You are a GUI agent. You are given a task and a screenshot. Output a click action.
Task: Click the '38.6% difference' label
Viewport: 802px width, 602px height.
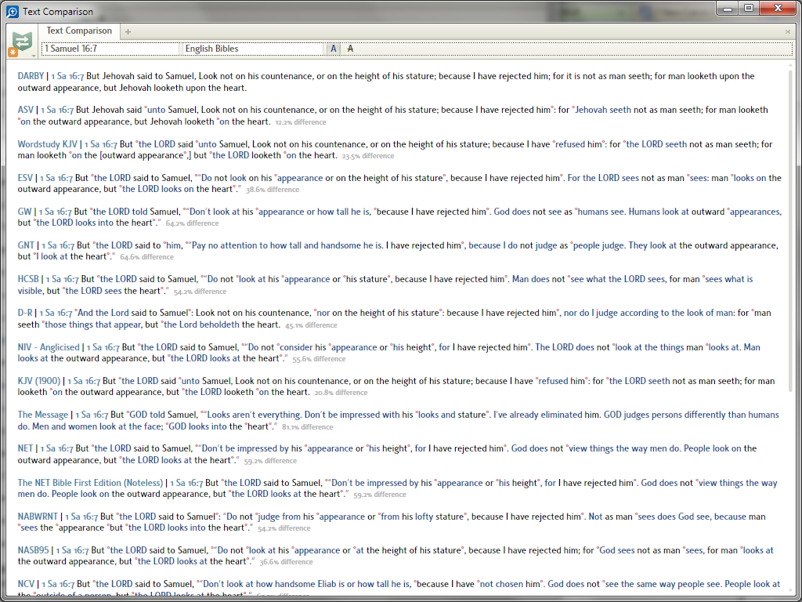[273, 190]
